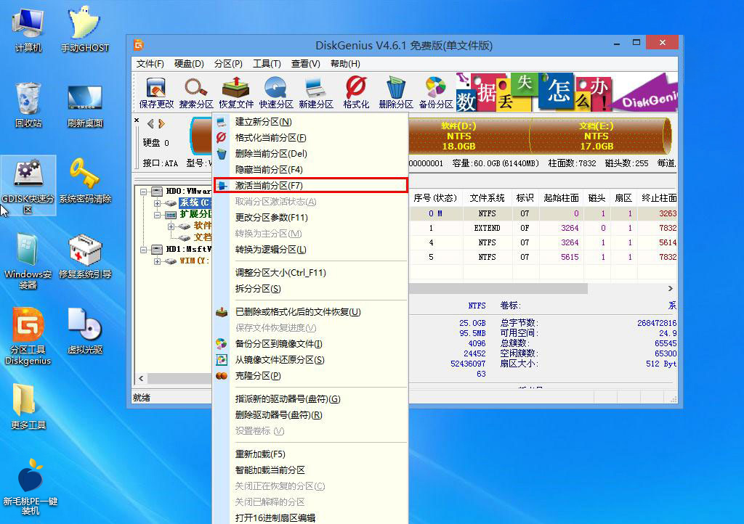
Task: Open the 备份分区 toolbar tool
Action: pos(436,92)
